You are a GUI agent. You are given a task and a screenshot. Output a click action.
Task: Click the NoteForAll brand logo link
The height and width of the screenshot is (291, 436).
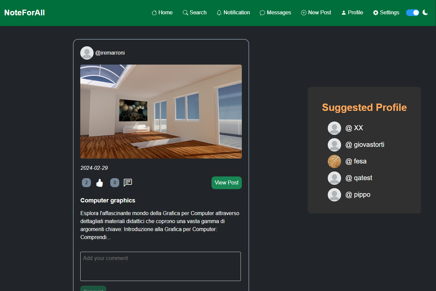click(x=24, y=13)
